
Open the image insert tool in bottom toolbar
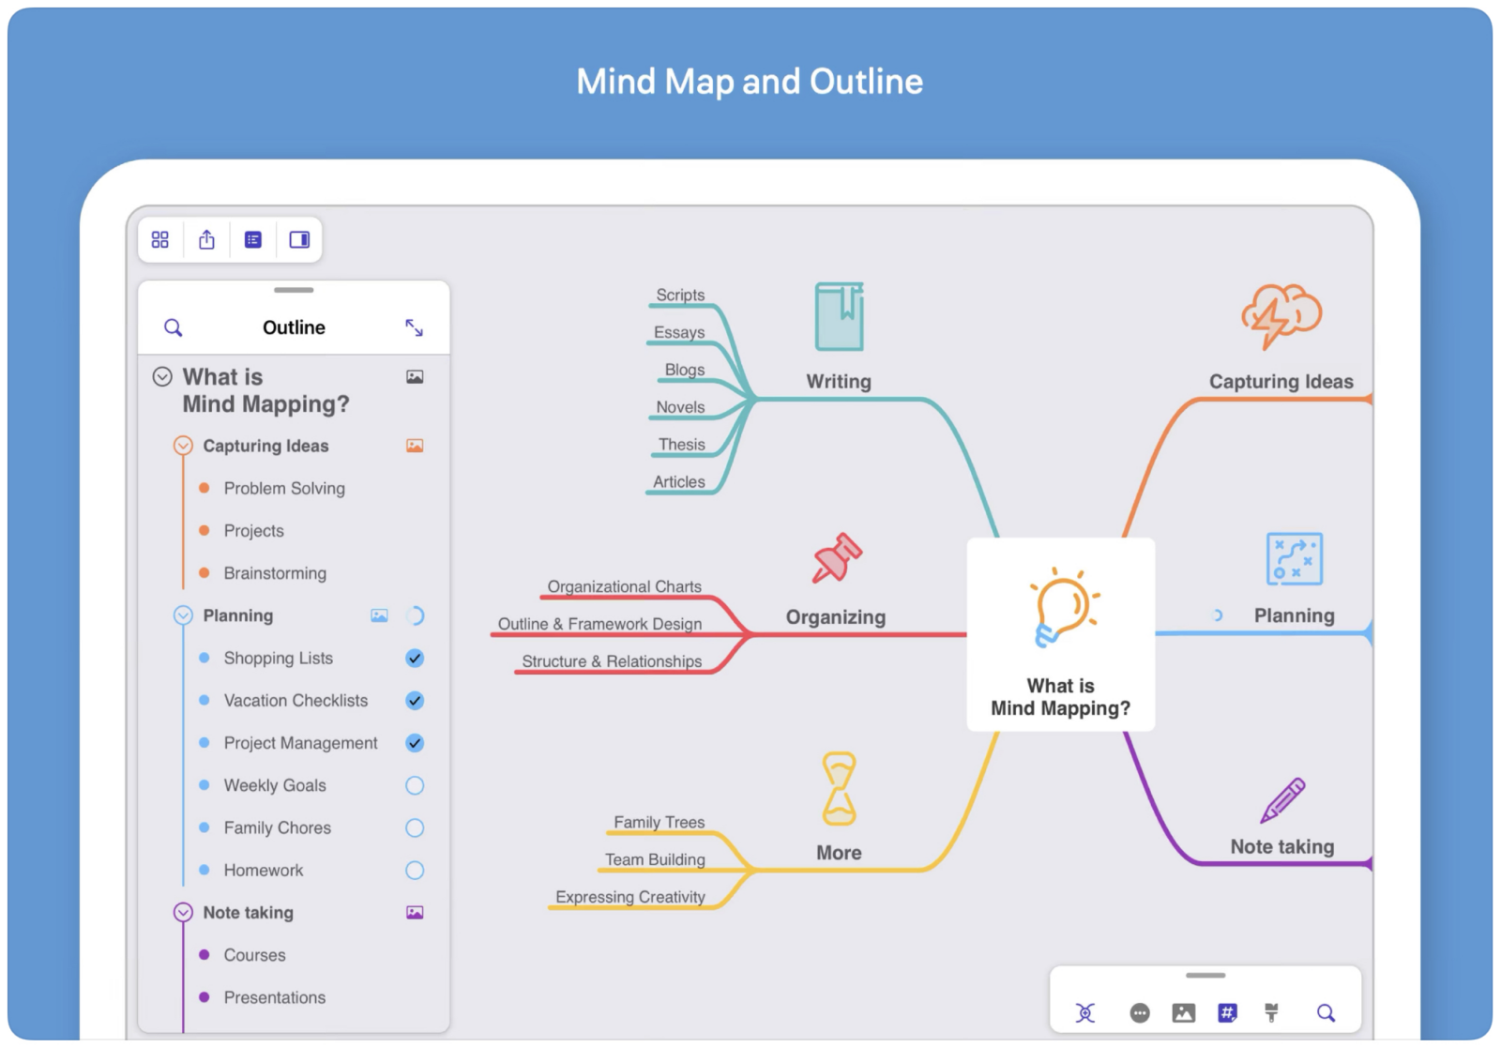[1183, 1013]
